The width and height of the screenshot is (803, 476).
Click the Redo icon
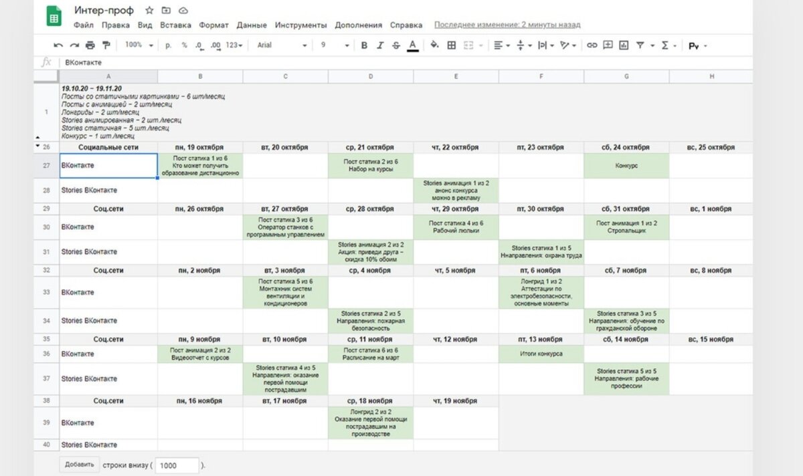click(x=74, y=45)
